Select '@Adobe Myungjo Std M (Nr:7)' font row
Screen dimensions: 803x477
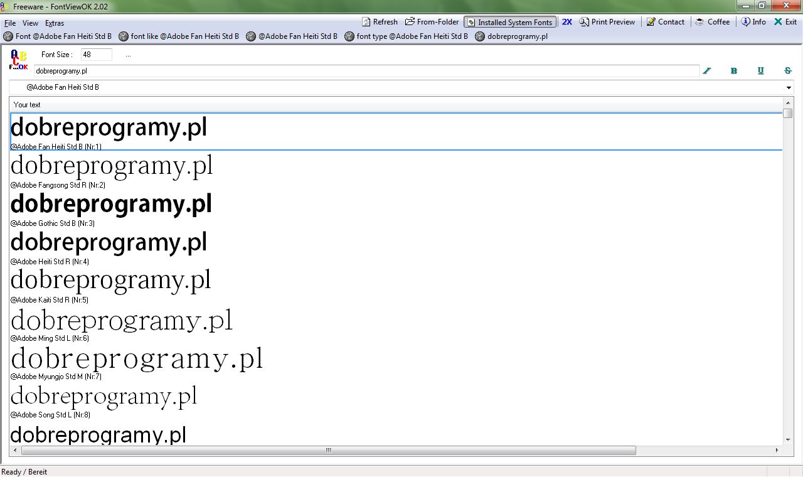pos(396,362)
